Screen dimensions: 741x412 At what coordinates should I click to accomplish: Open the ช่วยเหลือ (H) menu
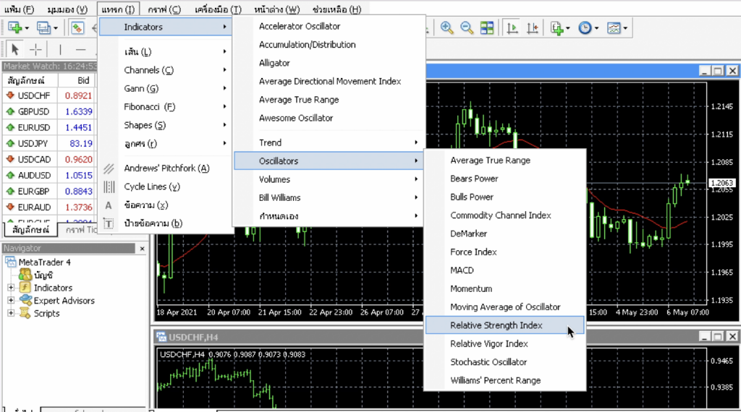(x=337, y=9)
